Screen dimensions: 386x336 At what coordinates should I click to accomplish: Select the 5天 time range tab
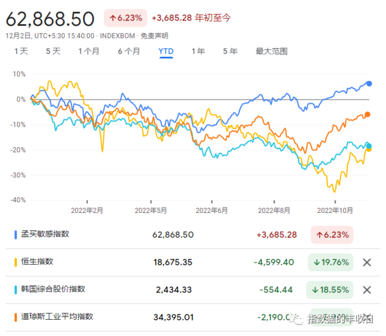tap(53, 51)
